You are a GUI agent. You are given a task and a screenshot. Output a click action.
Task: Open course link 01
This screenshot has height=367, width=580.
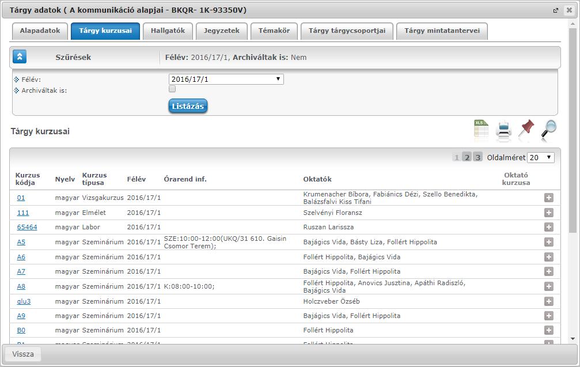click(21, 198)
